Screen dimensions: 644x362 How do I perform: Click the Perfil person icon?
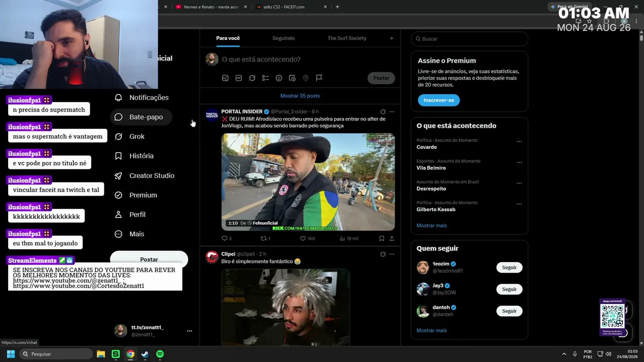click(x=118, y=214)
